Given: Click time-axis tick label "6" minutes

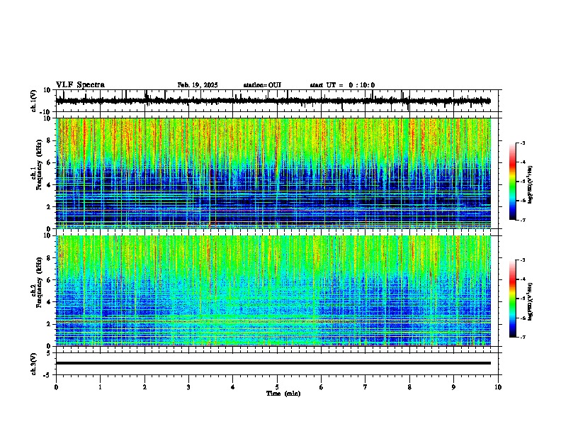Looking at the screenshot, I should [x=322, y=387].
